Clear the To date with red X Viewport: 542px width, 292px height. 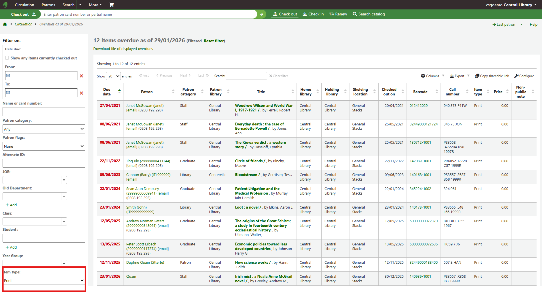tap(81, 93)
